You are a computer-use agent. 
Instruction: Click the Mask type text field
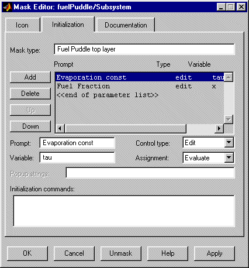pyautogui.click(x=144, y=49)
